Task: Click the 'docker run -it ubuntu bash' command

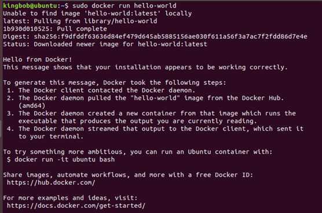Action: pyautogui.click(x=65, y=159)
